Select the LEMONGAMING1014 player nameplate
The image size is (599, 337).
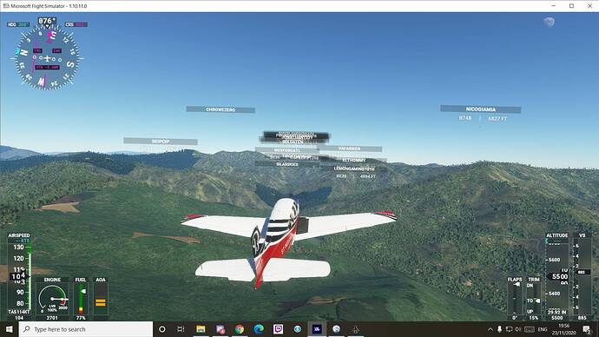pyautogui.click(x=353, y=168)
